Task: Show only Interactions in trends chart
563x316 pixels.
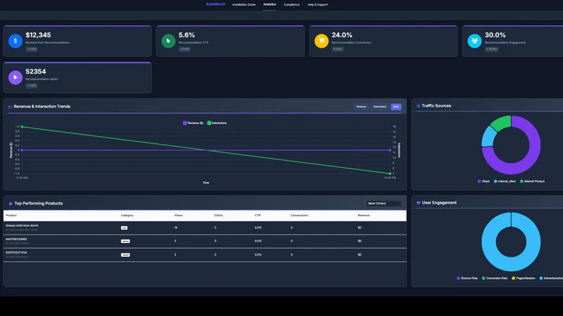Action: [x=379, y=107]
